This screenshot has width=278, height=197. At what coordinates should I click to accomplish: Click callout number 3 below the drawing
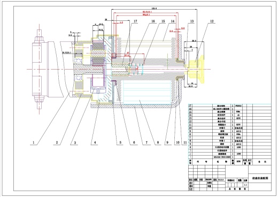tap(75, 142)
